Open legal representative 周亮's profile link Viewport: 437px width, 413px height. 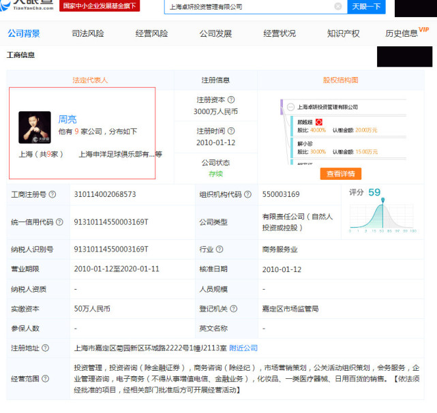67,119
